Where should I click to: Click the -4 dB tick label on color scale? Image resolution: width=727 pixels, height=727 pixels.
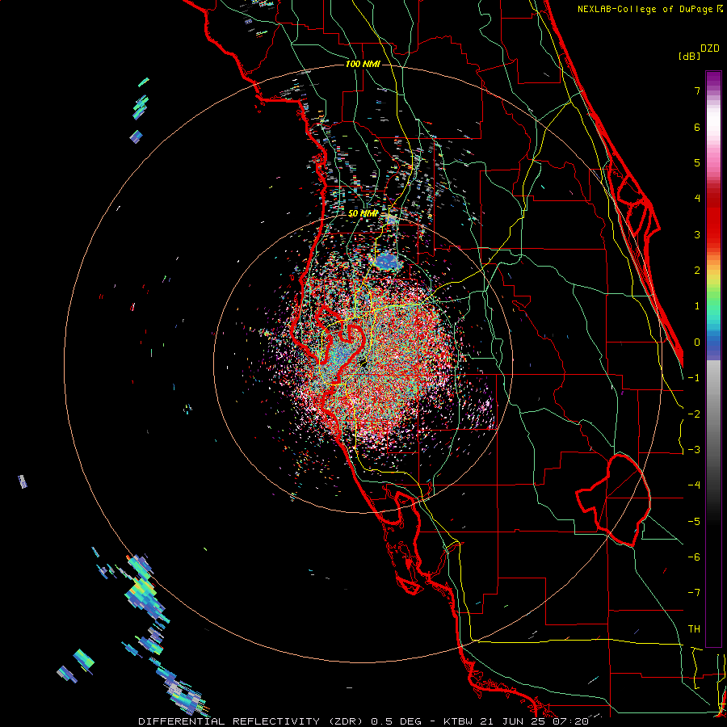coord(694,485)
